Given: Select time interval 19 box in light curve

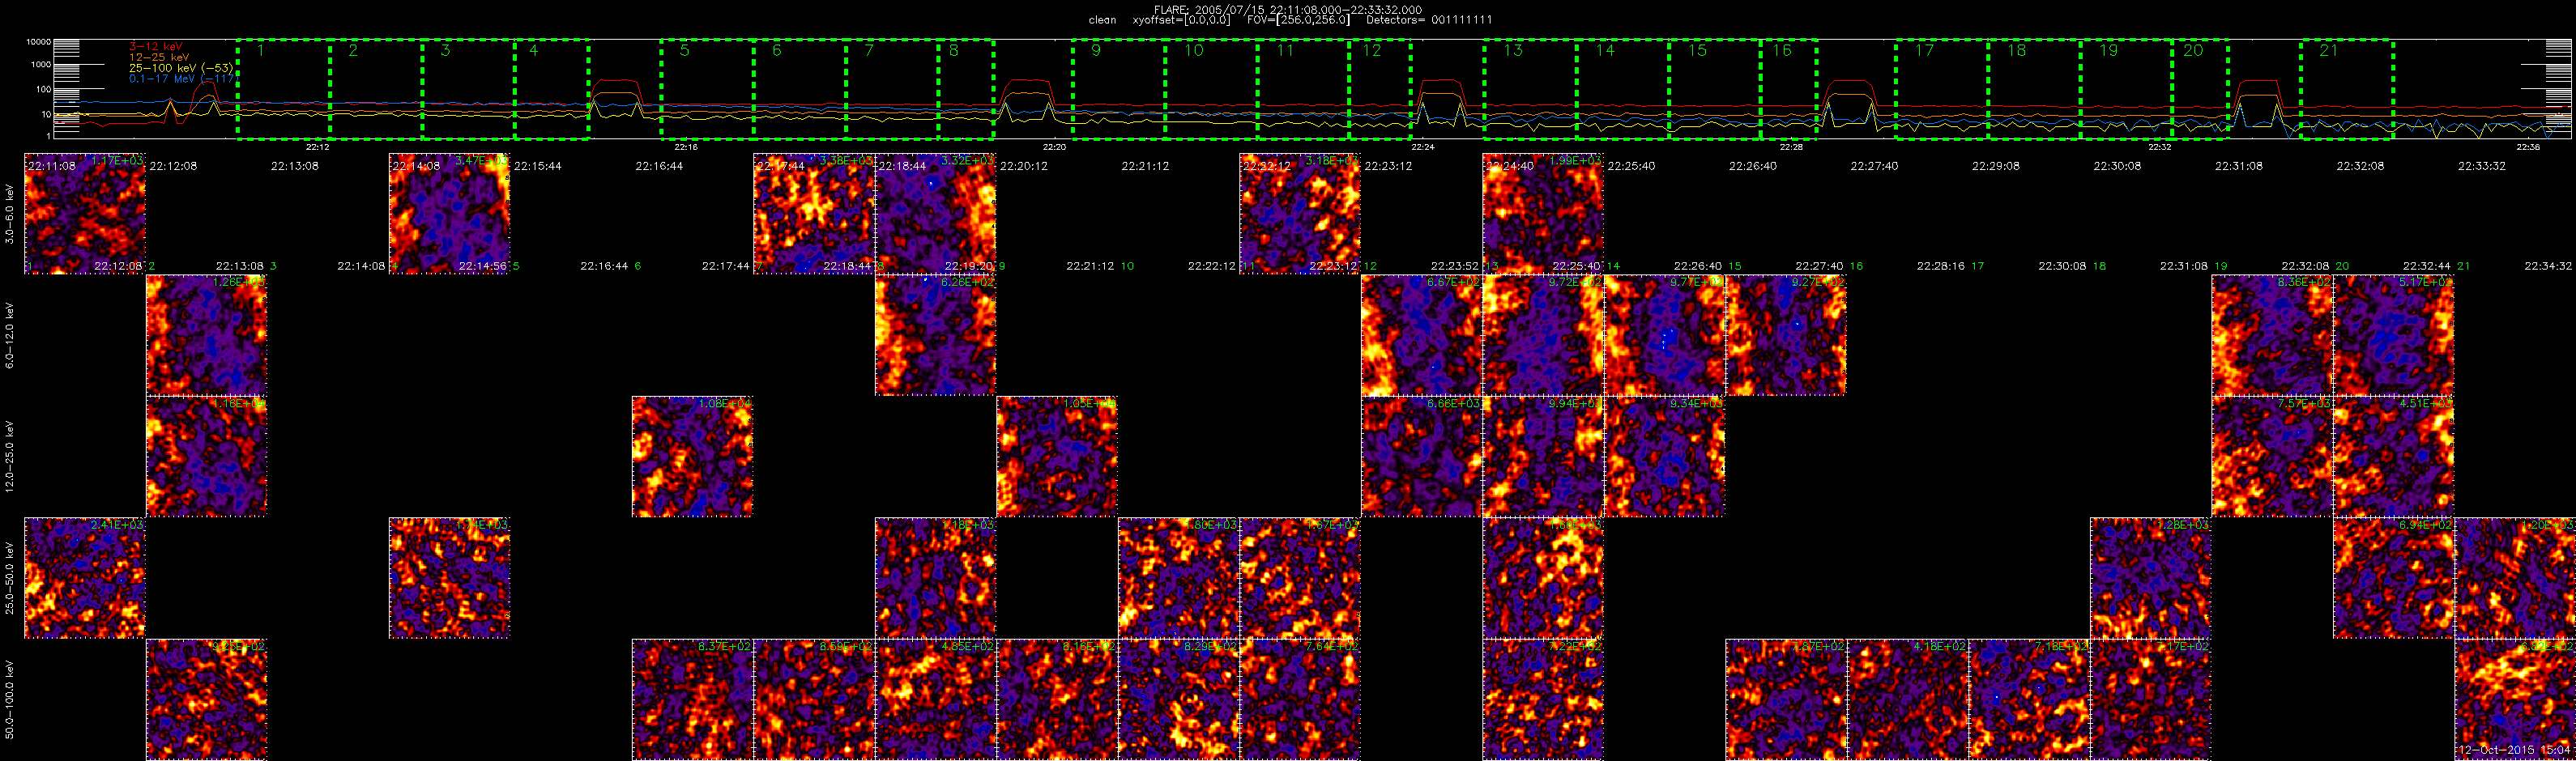Looking at the screenshot, I should pyautogui.click(x=2127, y=89).
